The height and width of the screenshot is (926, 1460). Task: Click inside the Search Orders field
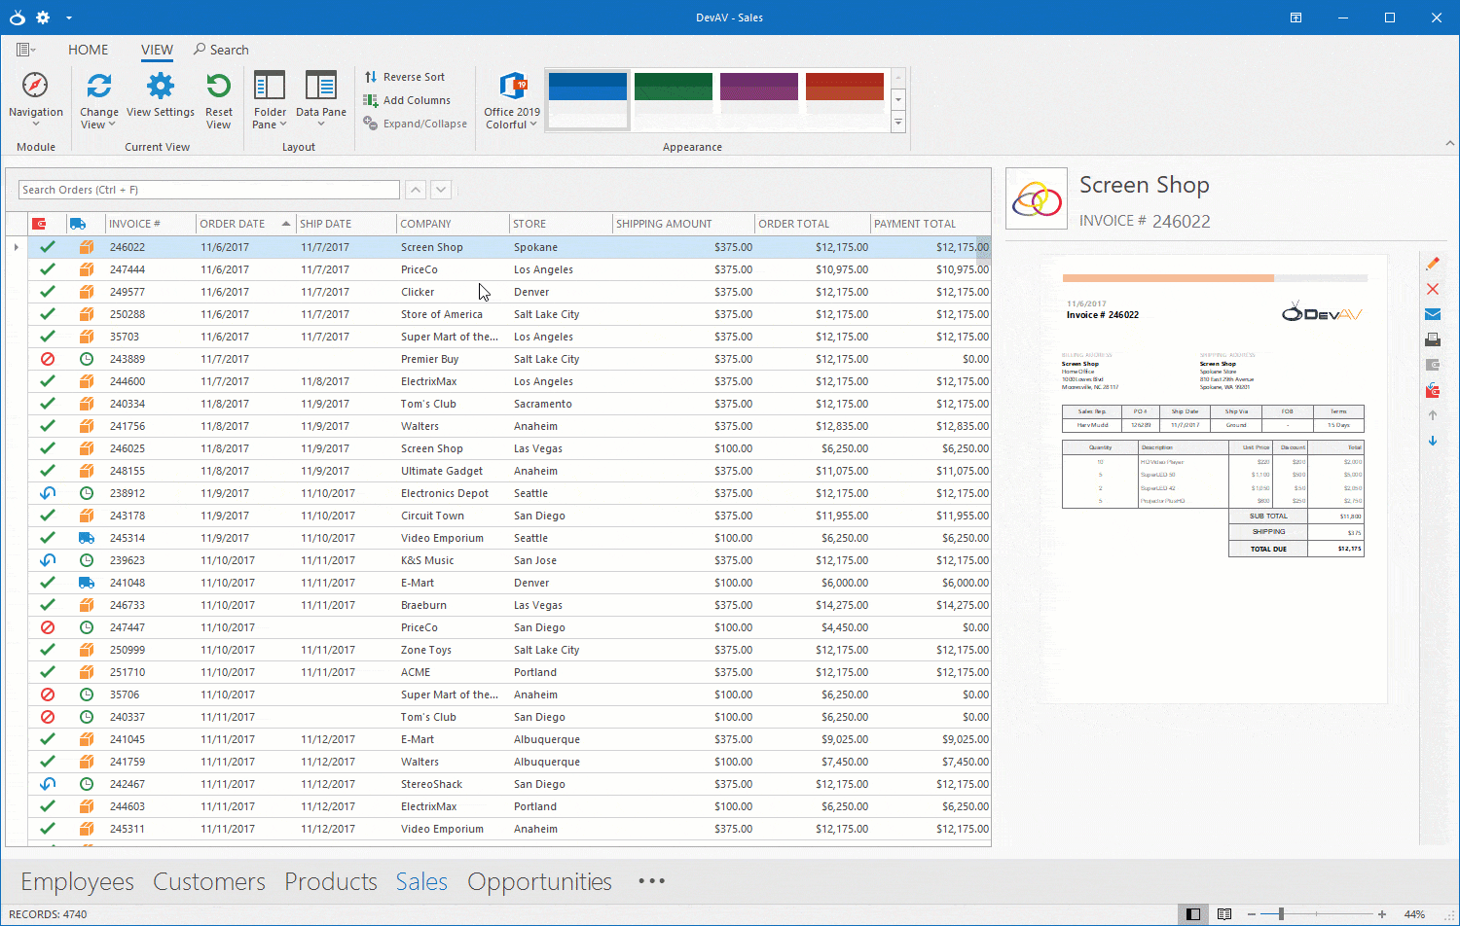pos(208,189)
